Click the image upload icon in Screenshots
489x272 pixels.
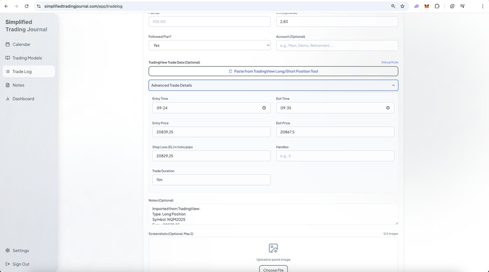click(x=273, y=248)
